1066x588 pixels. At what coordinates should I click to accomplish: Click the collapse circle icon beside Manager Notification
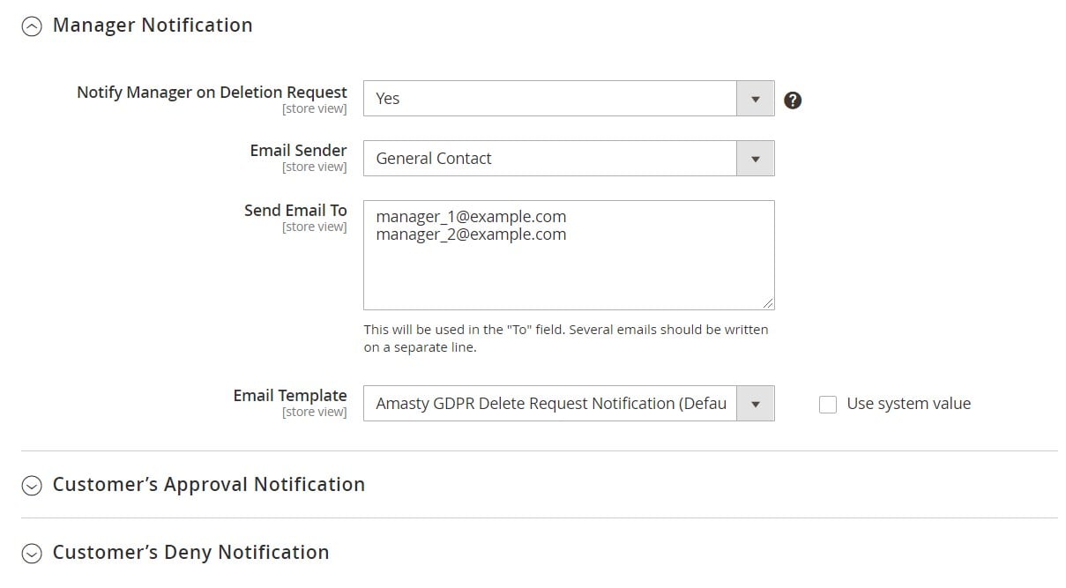tap(32, 26)
